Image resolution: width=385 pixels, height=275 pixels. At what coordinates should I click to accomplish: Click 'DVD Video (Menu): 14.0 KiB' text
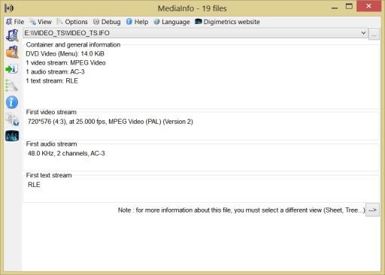point(65,53)
